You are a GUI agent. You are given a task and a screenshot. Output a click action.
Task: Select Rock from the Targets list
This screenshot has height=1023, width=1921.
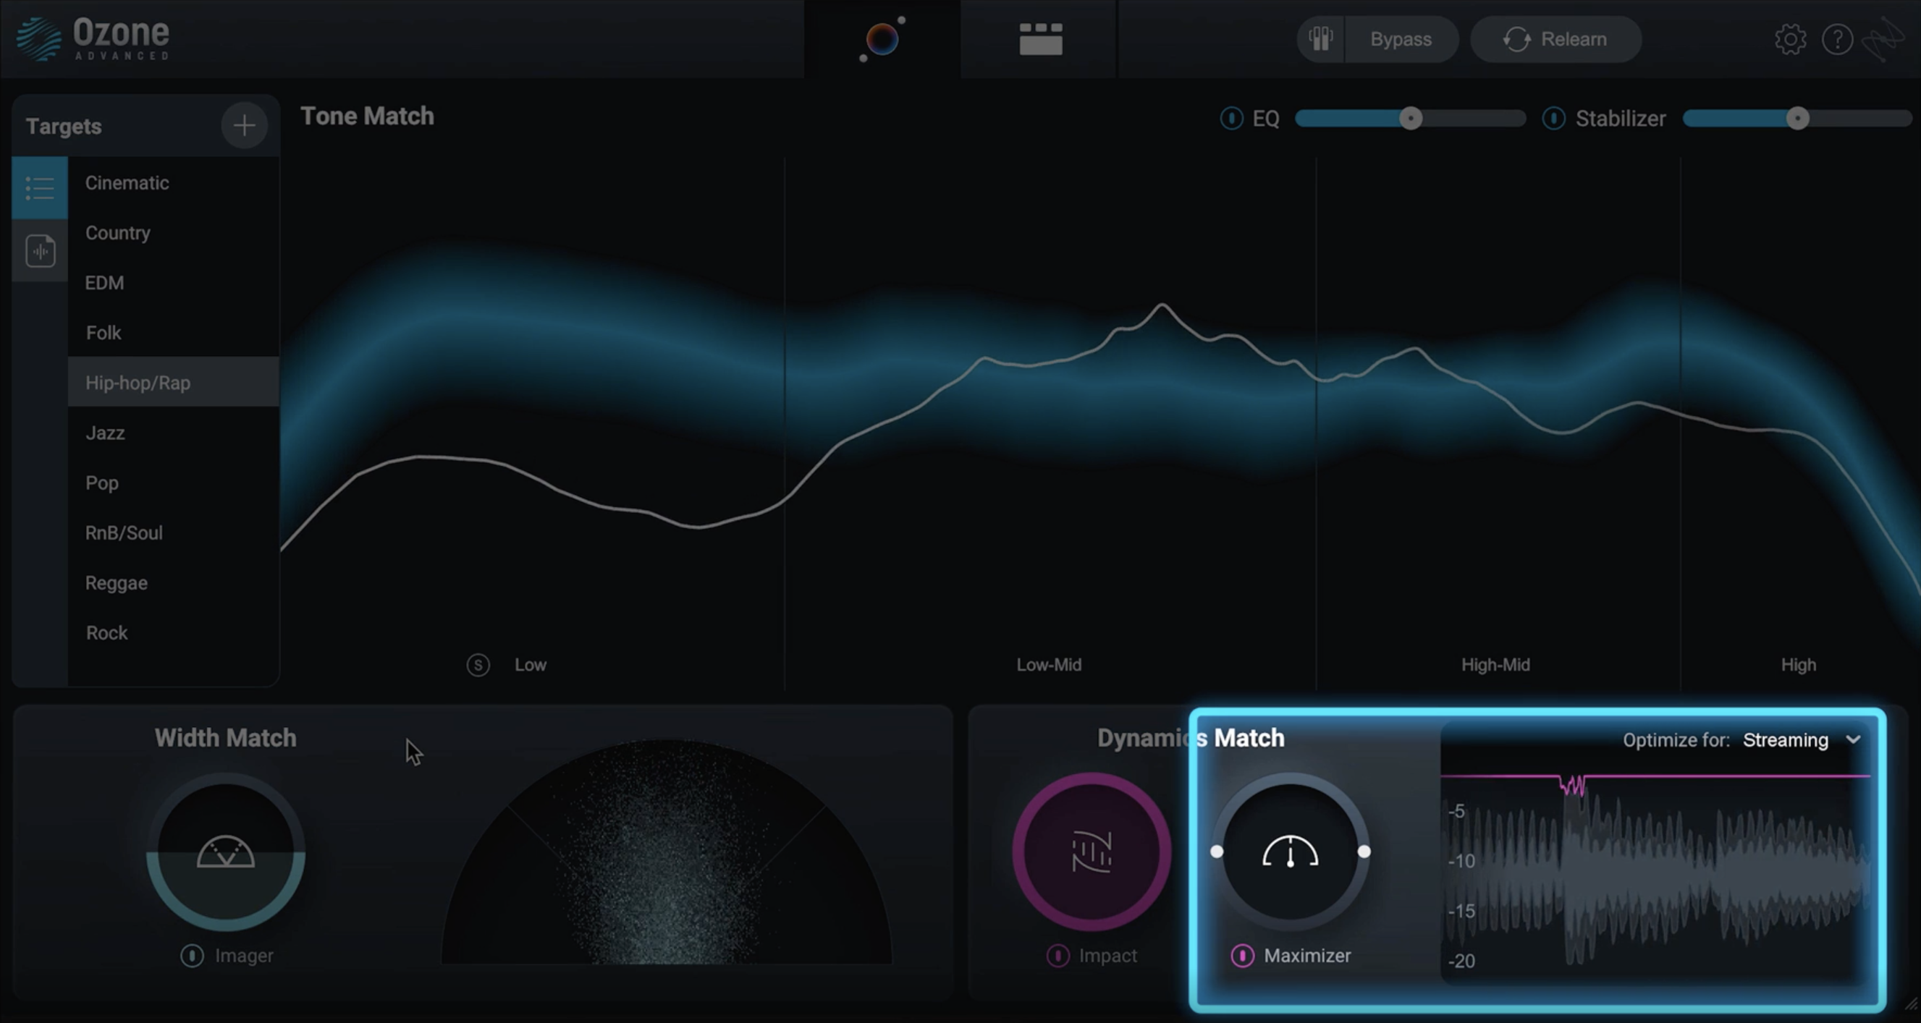pyautogui.click(x=106, y=632)
